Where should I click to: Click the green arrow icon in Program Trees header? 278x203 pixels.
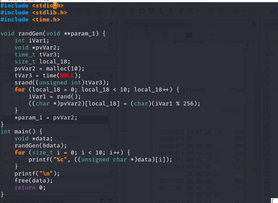click(101, 24)
